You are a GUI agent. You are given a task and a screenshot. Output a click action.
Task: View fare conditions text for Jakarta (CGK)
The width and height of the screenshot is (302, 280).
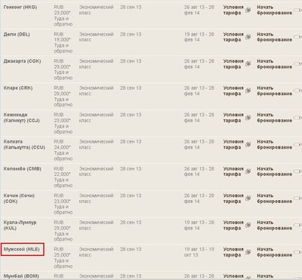(x=233, y=64)
